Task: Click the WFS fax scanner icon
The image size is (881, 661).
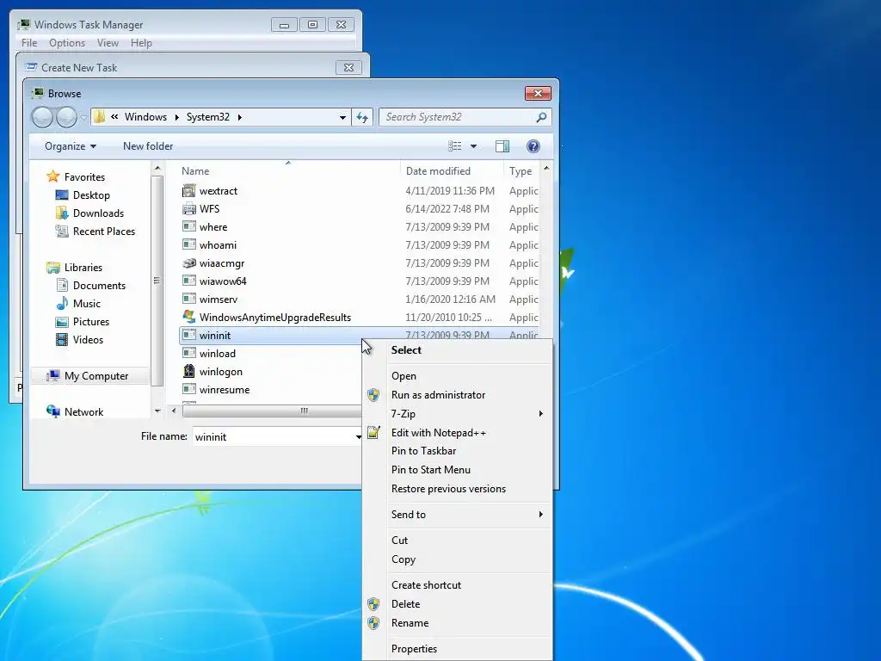Action: (x=189, y=208)
